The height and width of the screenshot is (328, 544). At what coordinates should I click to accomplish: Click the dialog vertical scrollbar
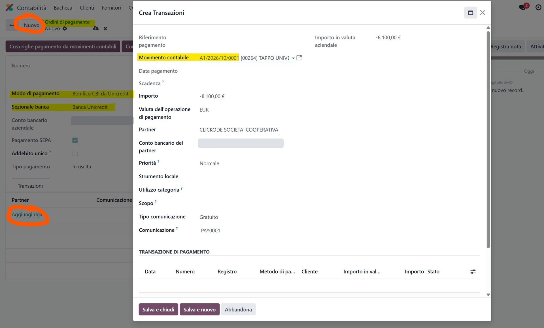coord(488,139)
